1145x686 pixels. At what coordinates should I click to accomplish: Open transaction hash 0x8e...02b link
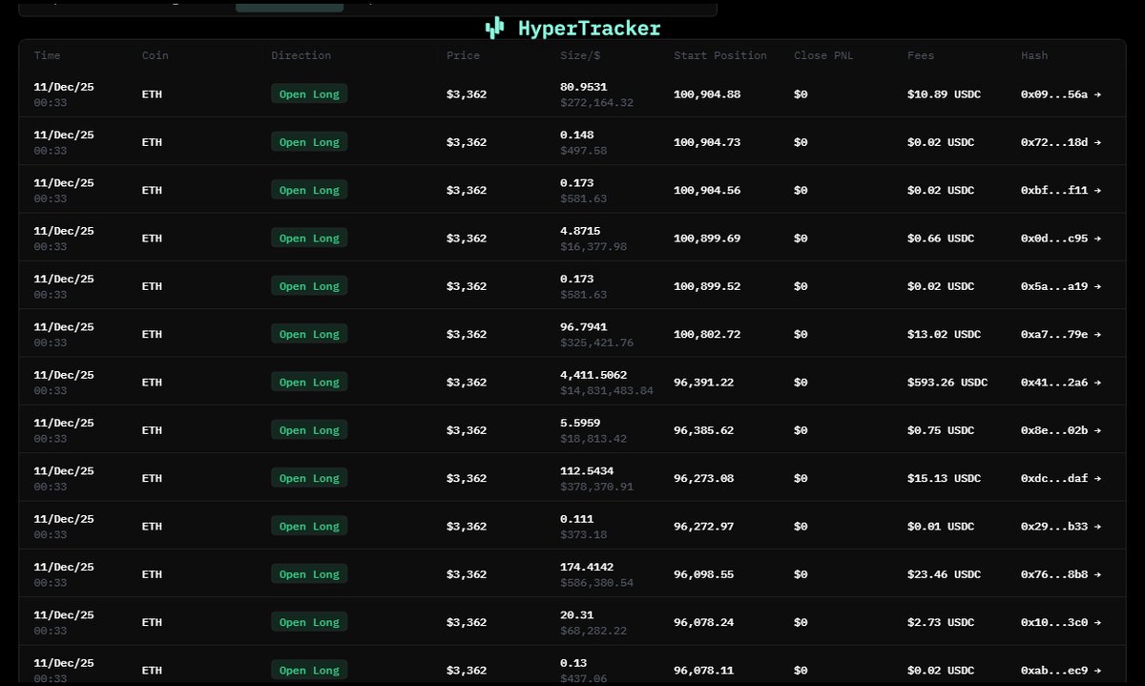tap(1061, 430)
